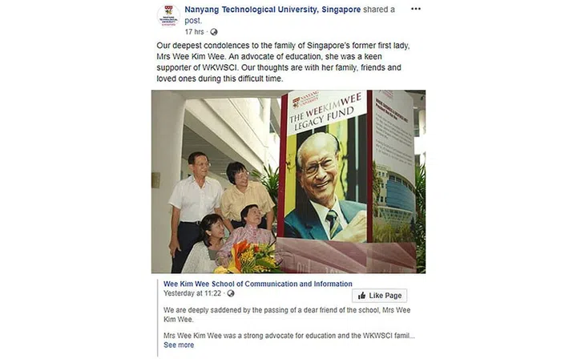Click the condolence message text of the post
The height and width of the screenshot is (359, 577).
pos(283,63)
